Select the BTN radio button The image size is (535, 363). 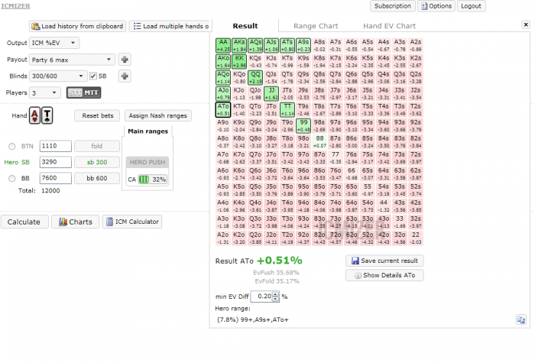coord(12,147)
